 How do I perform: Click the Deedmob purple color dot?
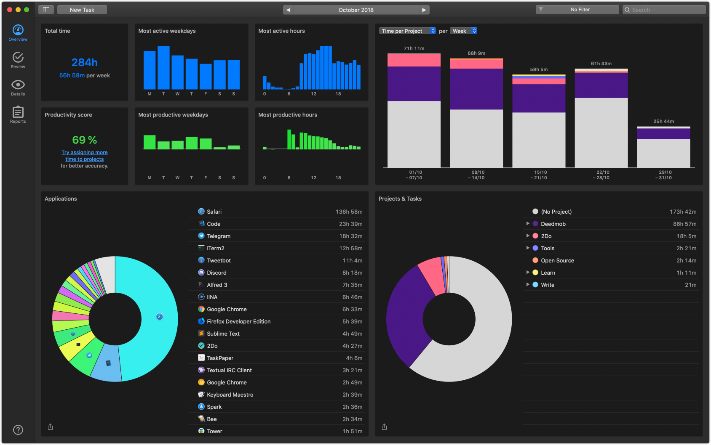(x=535, y=224)
